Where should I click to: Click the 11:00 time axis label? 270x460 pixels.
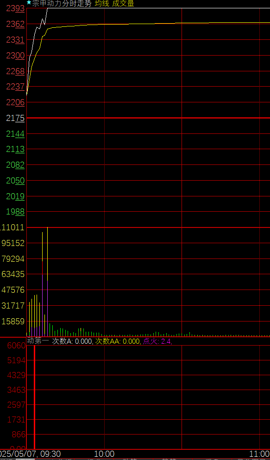260,454
